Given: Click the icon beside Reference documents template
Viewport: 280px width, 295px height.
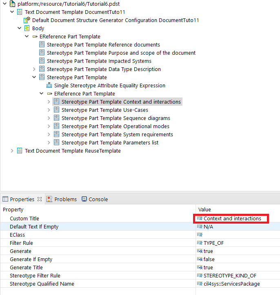Looking at the screenshot, I should pyautogui.click(x=42, y=44).
